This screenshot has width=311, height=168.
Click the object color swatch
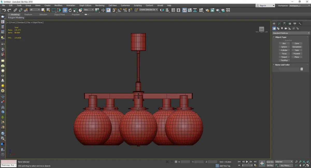pos(302,69)
